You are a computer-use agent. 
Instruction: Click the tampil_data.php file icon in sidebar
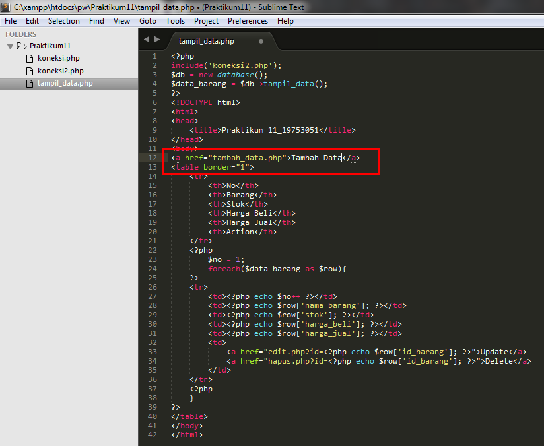tap(30, 84)
